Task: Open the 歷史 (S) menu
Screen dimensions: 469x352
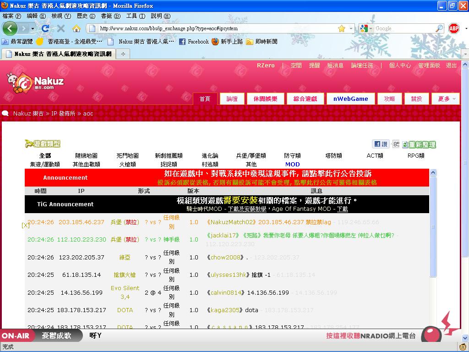Action: (86, 16)
